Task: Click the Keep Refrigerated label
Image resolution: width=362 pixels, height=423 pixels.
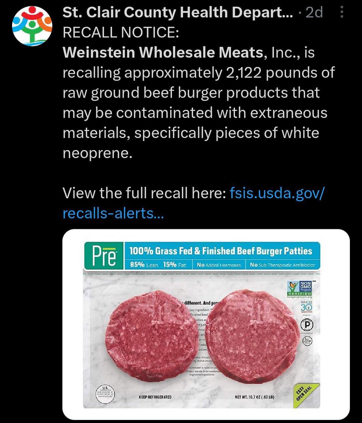Action: click(x=155, y=397)
